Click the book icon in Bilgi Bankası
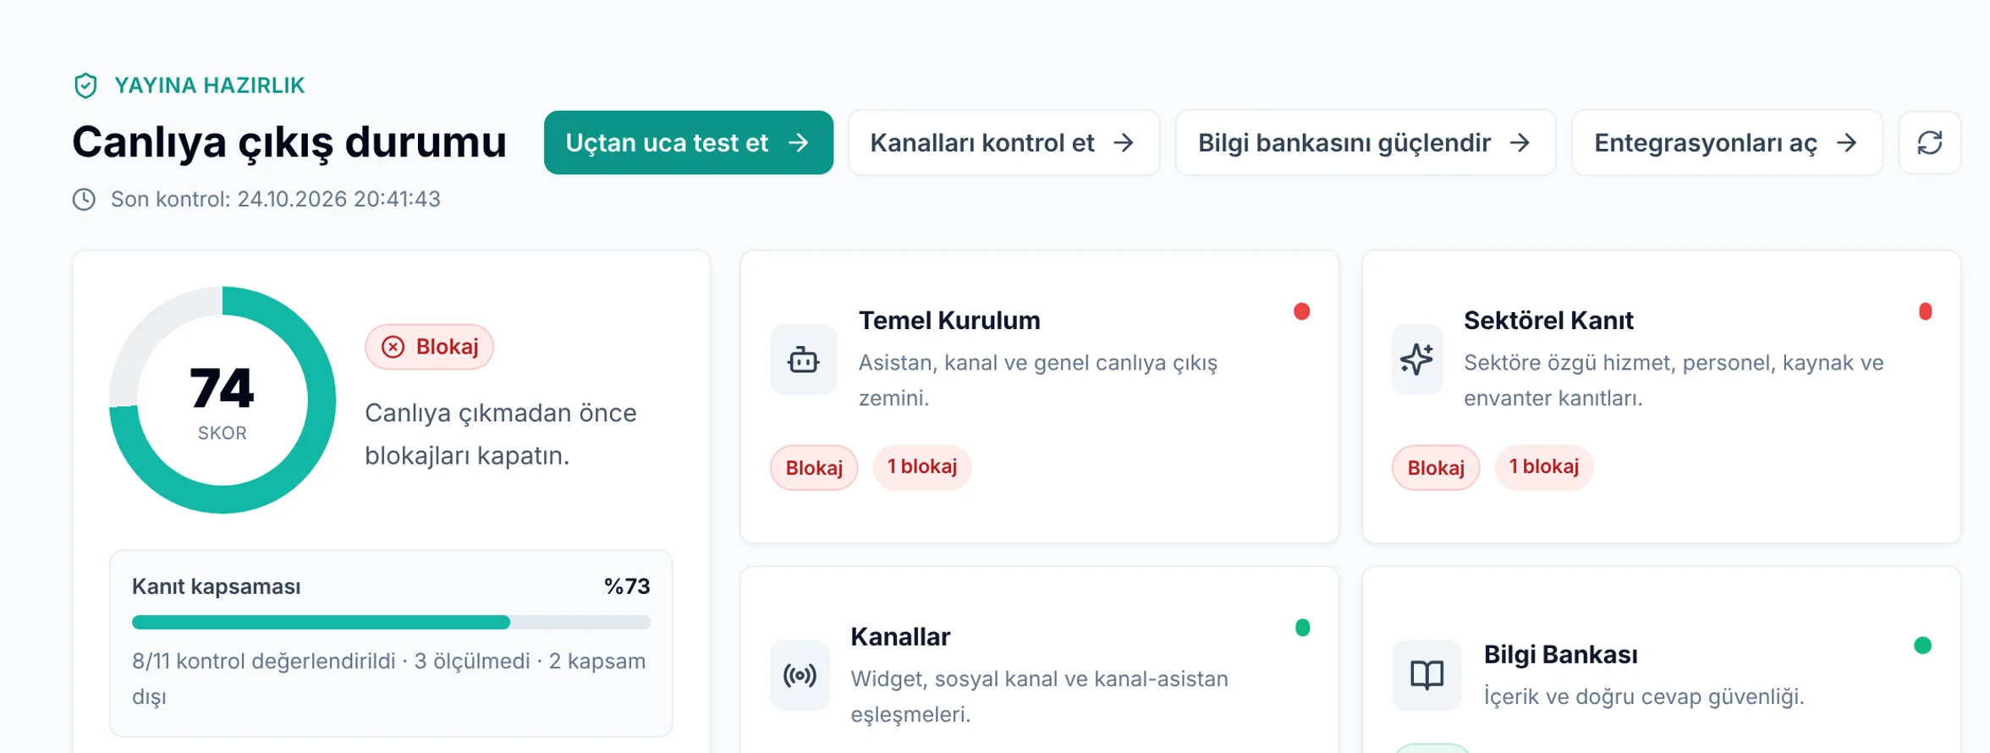 [x=1427, y=675]
